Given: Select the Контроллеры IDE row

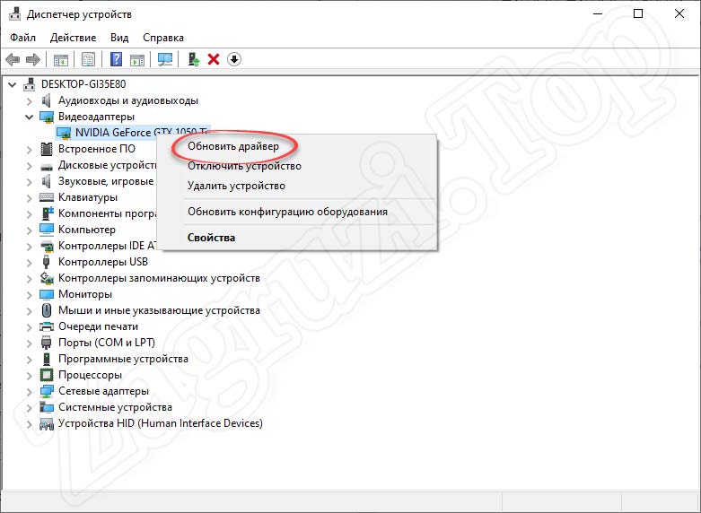Looking at the screenshot, I should [x=108, y=246].
